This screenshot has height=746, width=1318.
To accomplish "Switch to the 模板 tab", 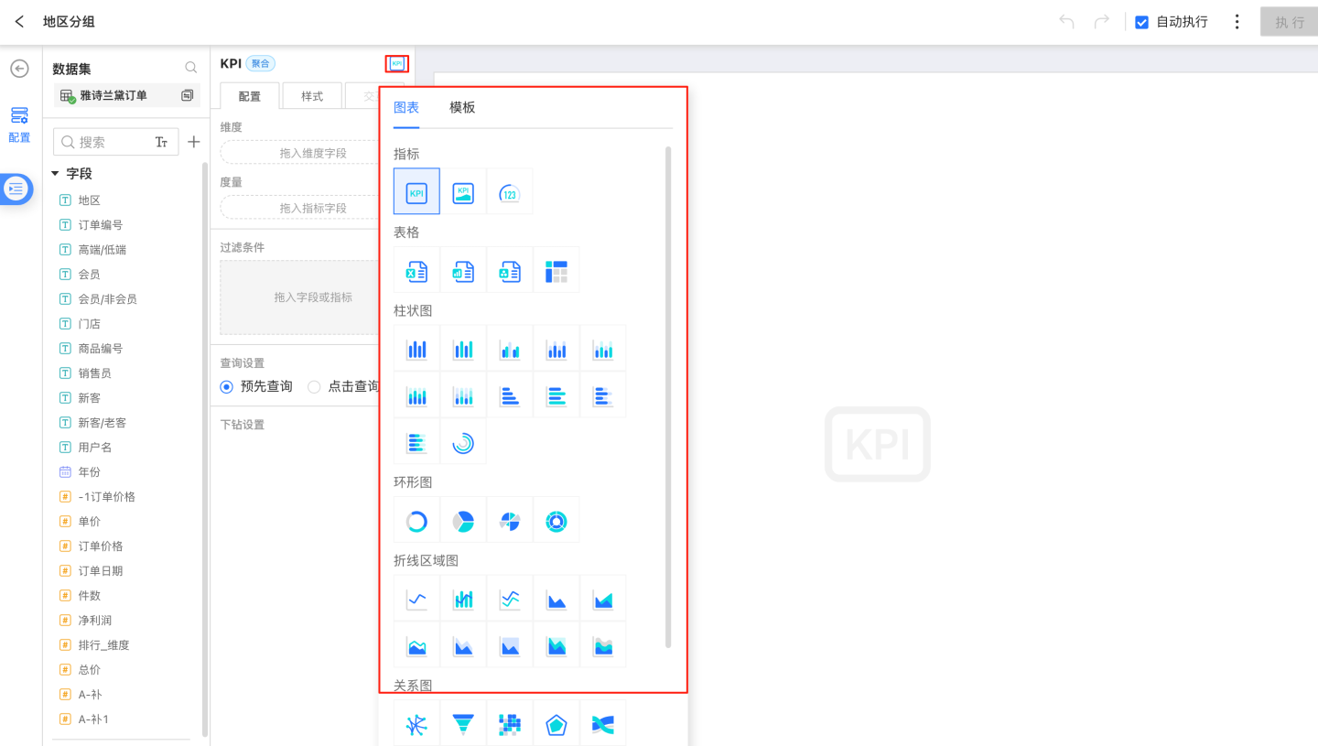I will click(x=462, y=108).
